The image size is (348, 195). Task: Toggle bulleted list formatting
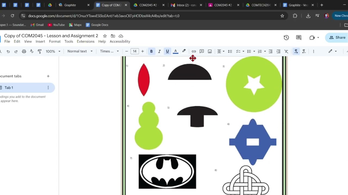click(249, 51)
